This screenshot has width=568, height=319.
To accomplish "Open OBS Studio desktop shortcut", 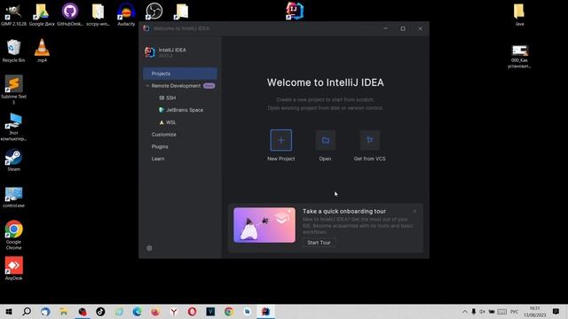I will [154, 12].
